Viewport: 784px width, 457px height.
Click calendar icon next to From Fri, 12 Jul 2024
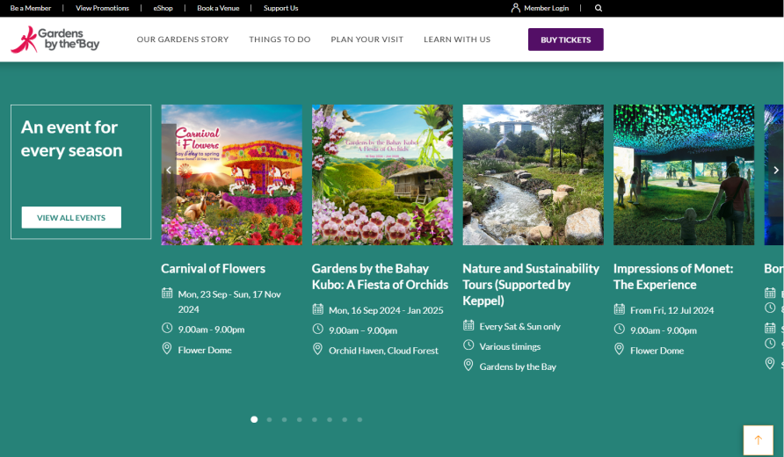tap(620, 309)
